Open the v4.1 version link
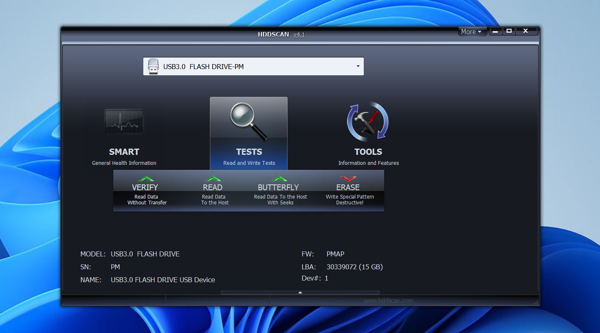 tap(299, 35)
